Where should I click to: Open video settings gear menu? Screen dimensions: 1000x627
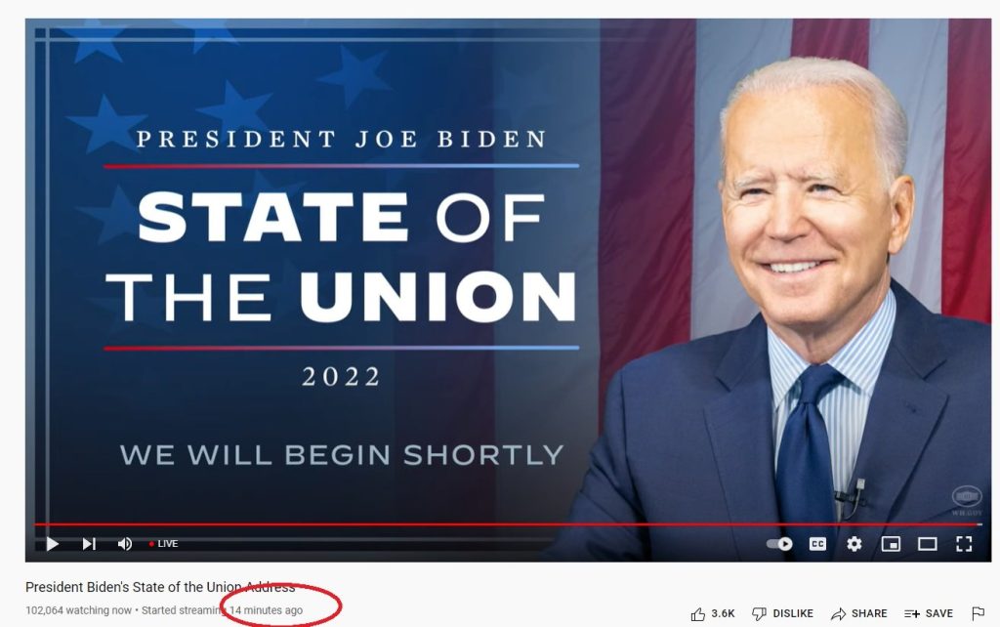click(x=854, y=543)
